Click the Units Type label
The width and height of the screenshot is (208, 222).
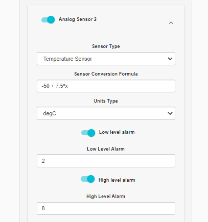pos(106,101)
